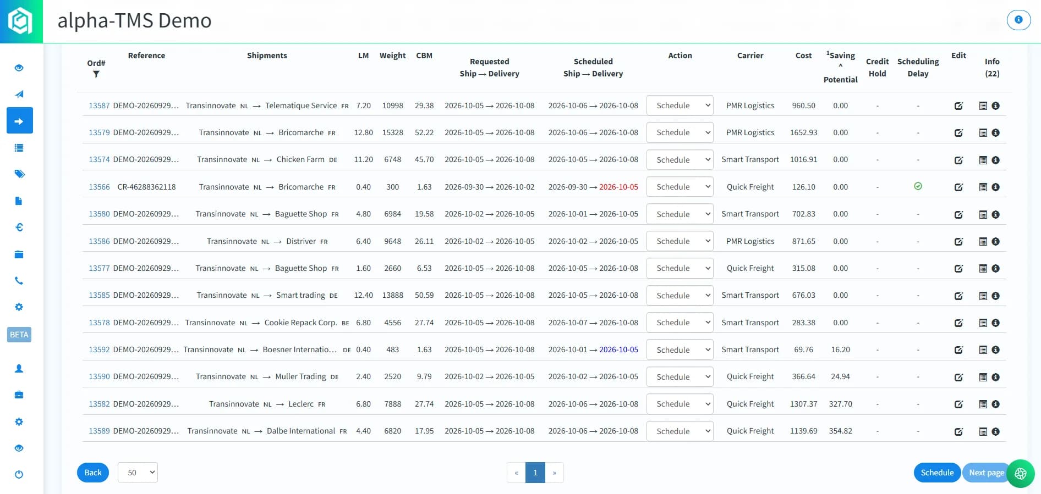The image size is (1041, 494).
Task: Open the green floating help widget
Action: click(x=1021, y=473)
